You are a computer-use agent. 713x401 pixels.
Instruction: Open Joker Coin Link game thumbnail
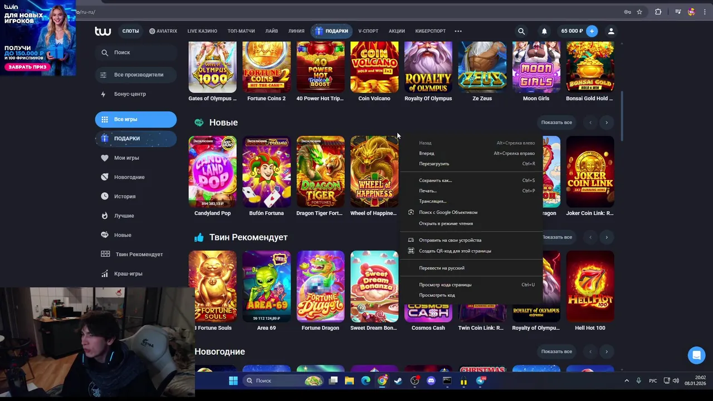pos(590,172)
